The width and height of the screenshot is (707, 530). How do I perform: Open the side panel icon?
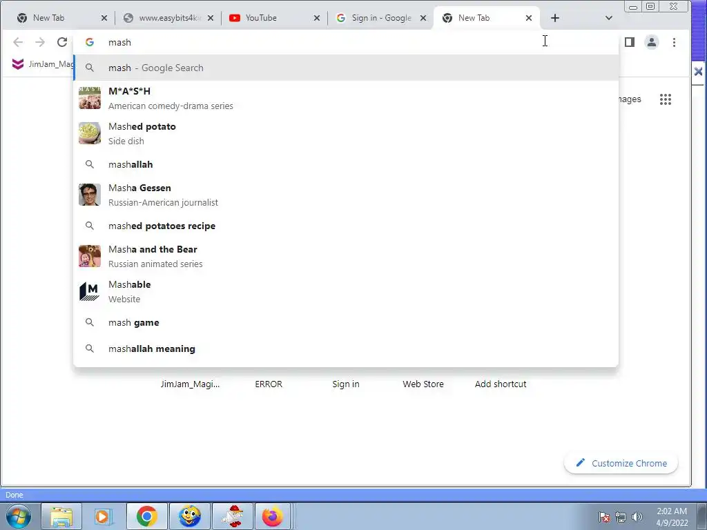click(630, 42)
